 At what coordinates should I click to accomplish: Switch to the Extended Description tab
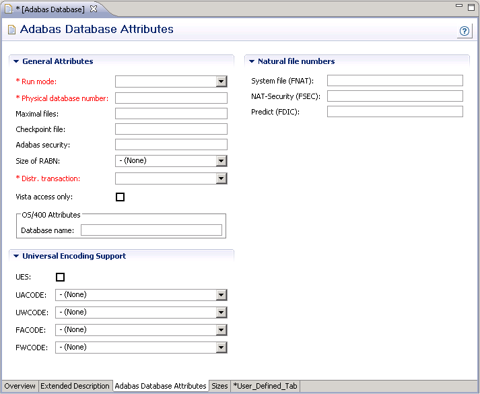tap(75, 386)
